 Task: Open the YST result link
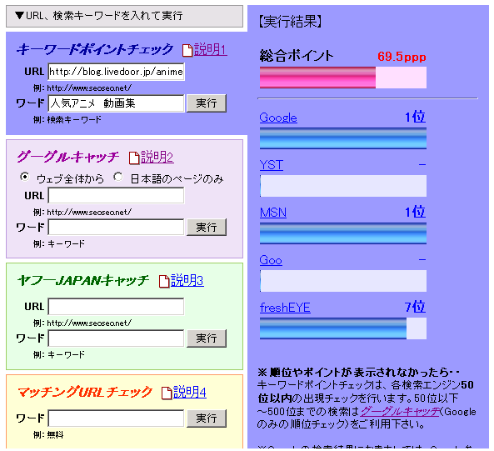272,165
